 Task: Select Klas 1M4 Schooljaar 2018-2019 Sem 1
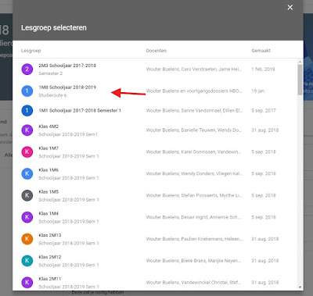coord(155,217)
